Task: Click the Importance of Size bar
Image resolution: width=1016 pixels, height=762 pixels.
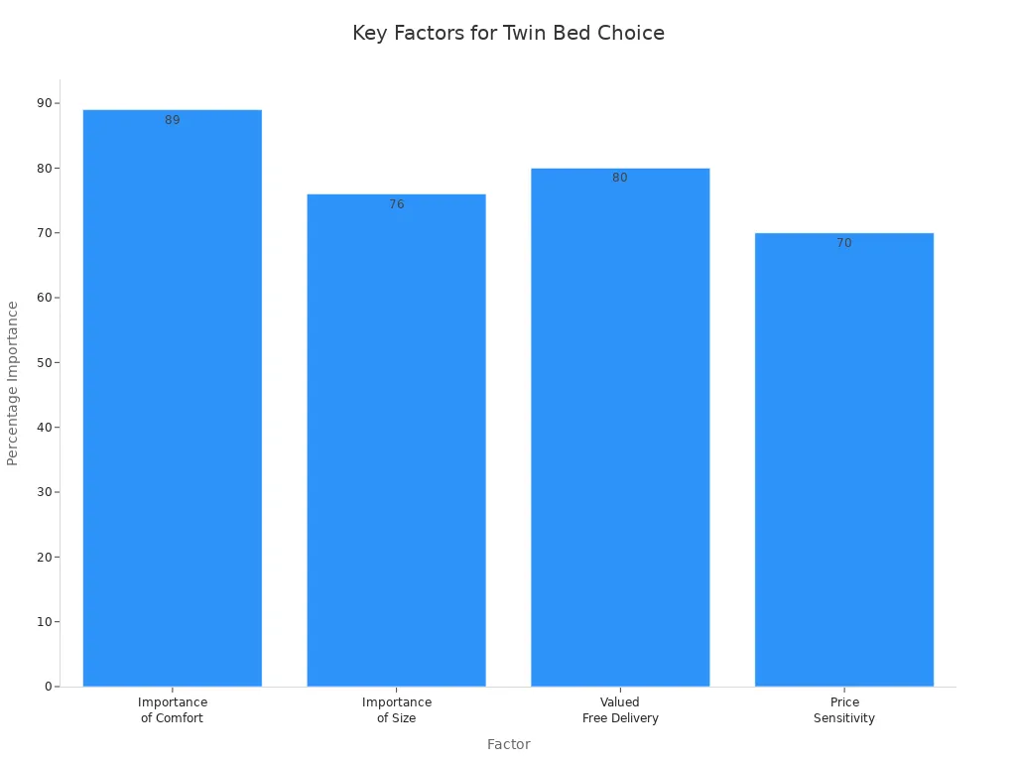Action: [x=396, y=440]
